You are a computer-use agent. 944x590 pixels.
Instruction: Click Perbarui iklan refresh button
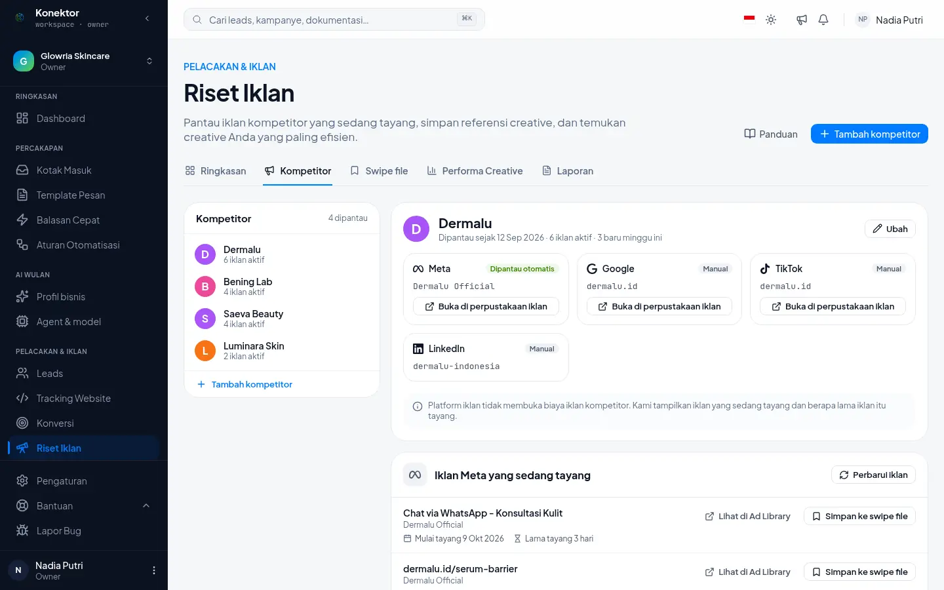pyautogui.click(x=873, y=475)
